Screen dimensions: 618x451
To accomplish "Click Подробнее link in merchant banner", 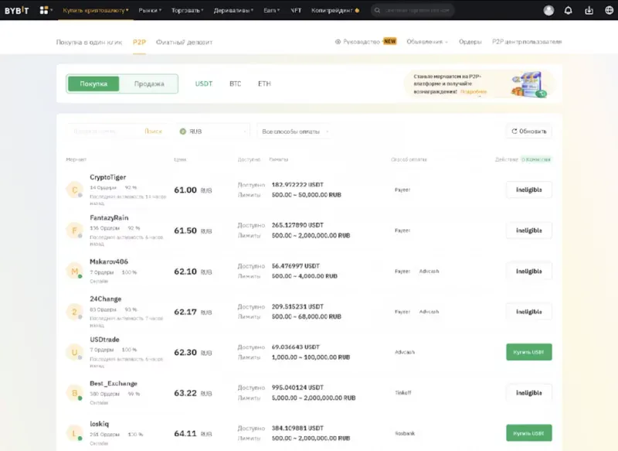I will point(474,91).
